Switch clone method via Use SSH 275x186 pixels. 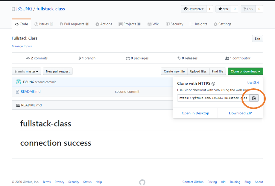tap(253, 83)
